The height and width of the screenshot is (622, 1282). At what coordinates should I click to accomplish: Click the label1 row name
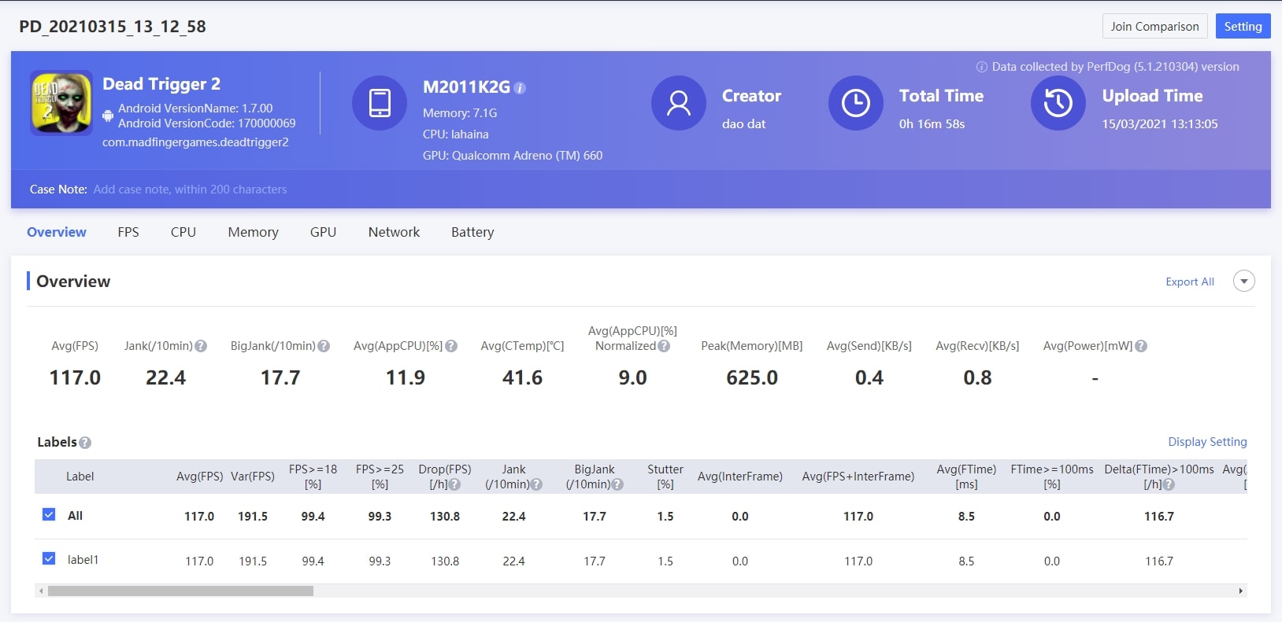(x=83, y=560)
